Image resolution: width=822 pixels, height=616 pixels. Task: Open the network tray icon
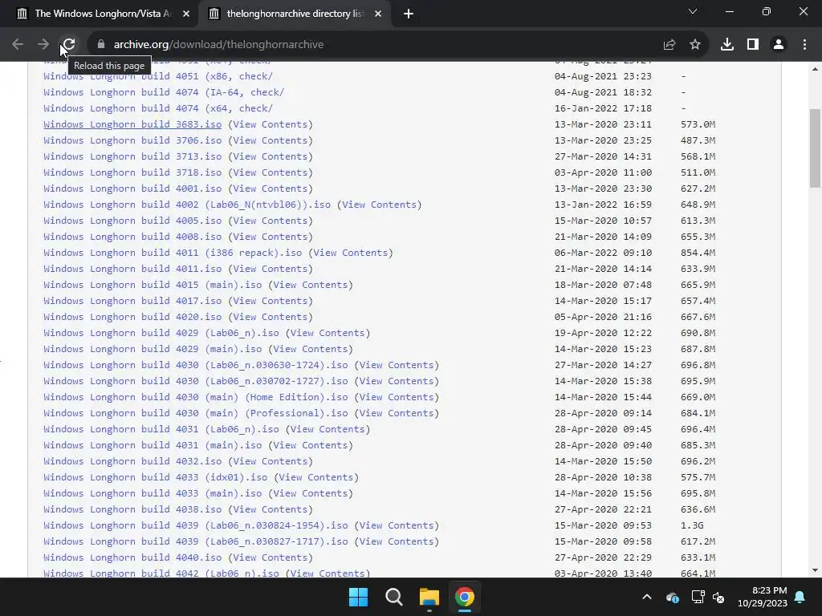[x=698, y=597]
